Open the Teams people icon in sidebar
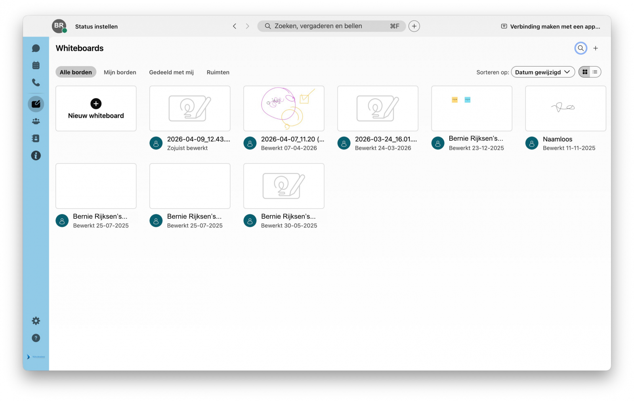This screenshot has height=401, width=634. [x=36, y=121]
